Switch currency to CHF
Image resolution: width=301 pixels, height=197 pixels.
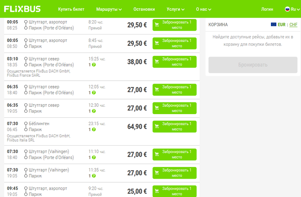coord(293,25)
